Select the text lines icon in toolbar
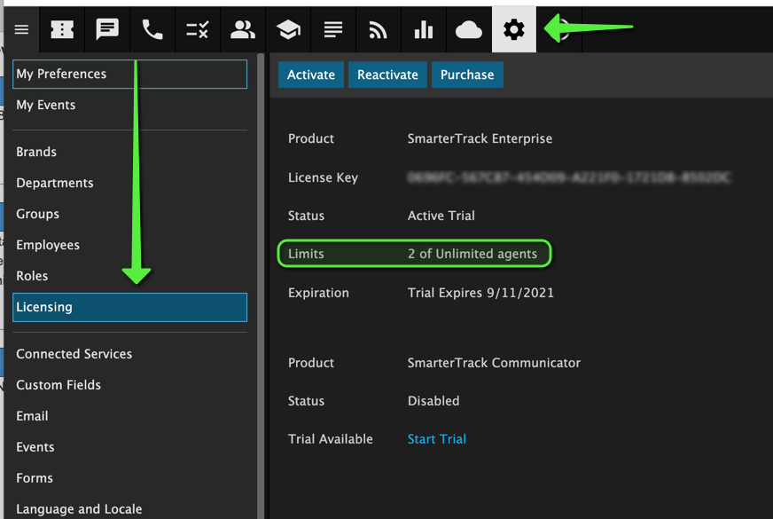The height and width of the screenshot is (519, 773). pos(333,30)
